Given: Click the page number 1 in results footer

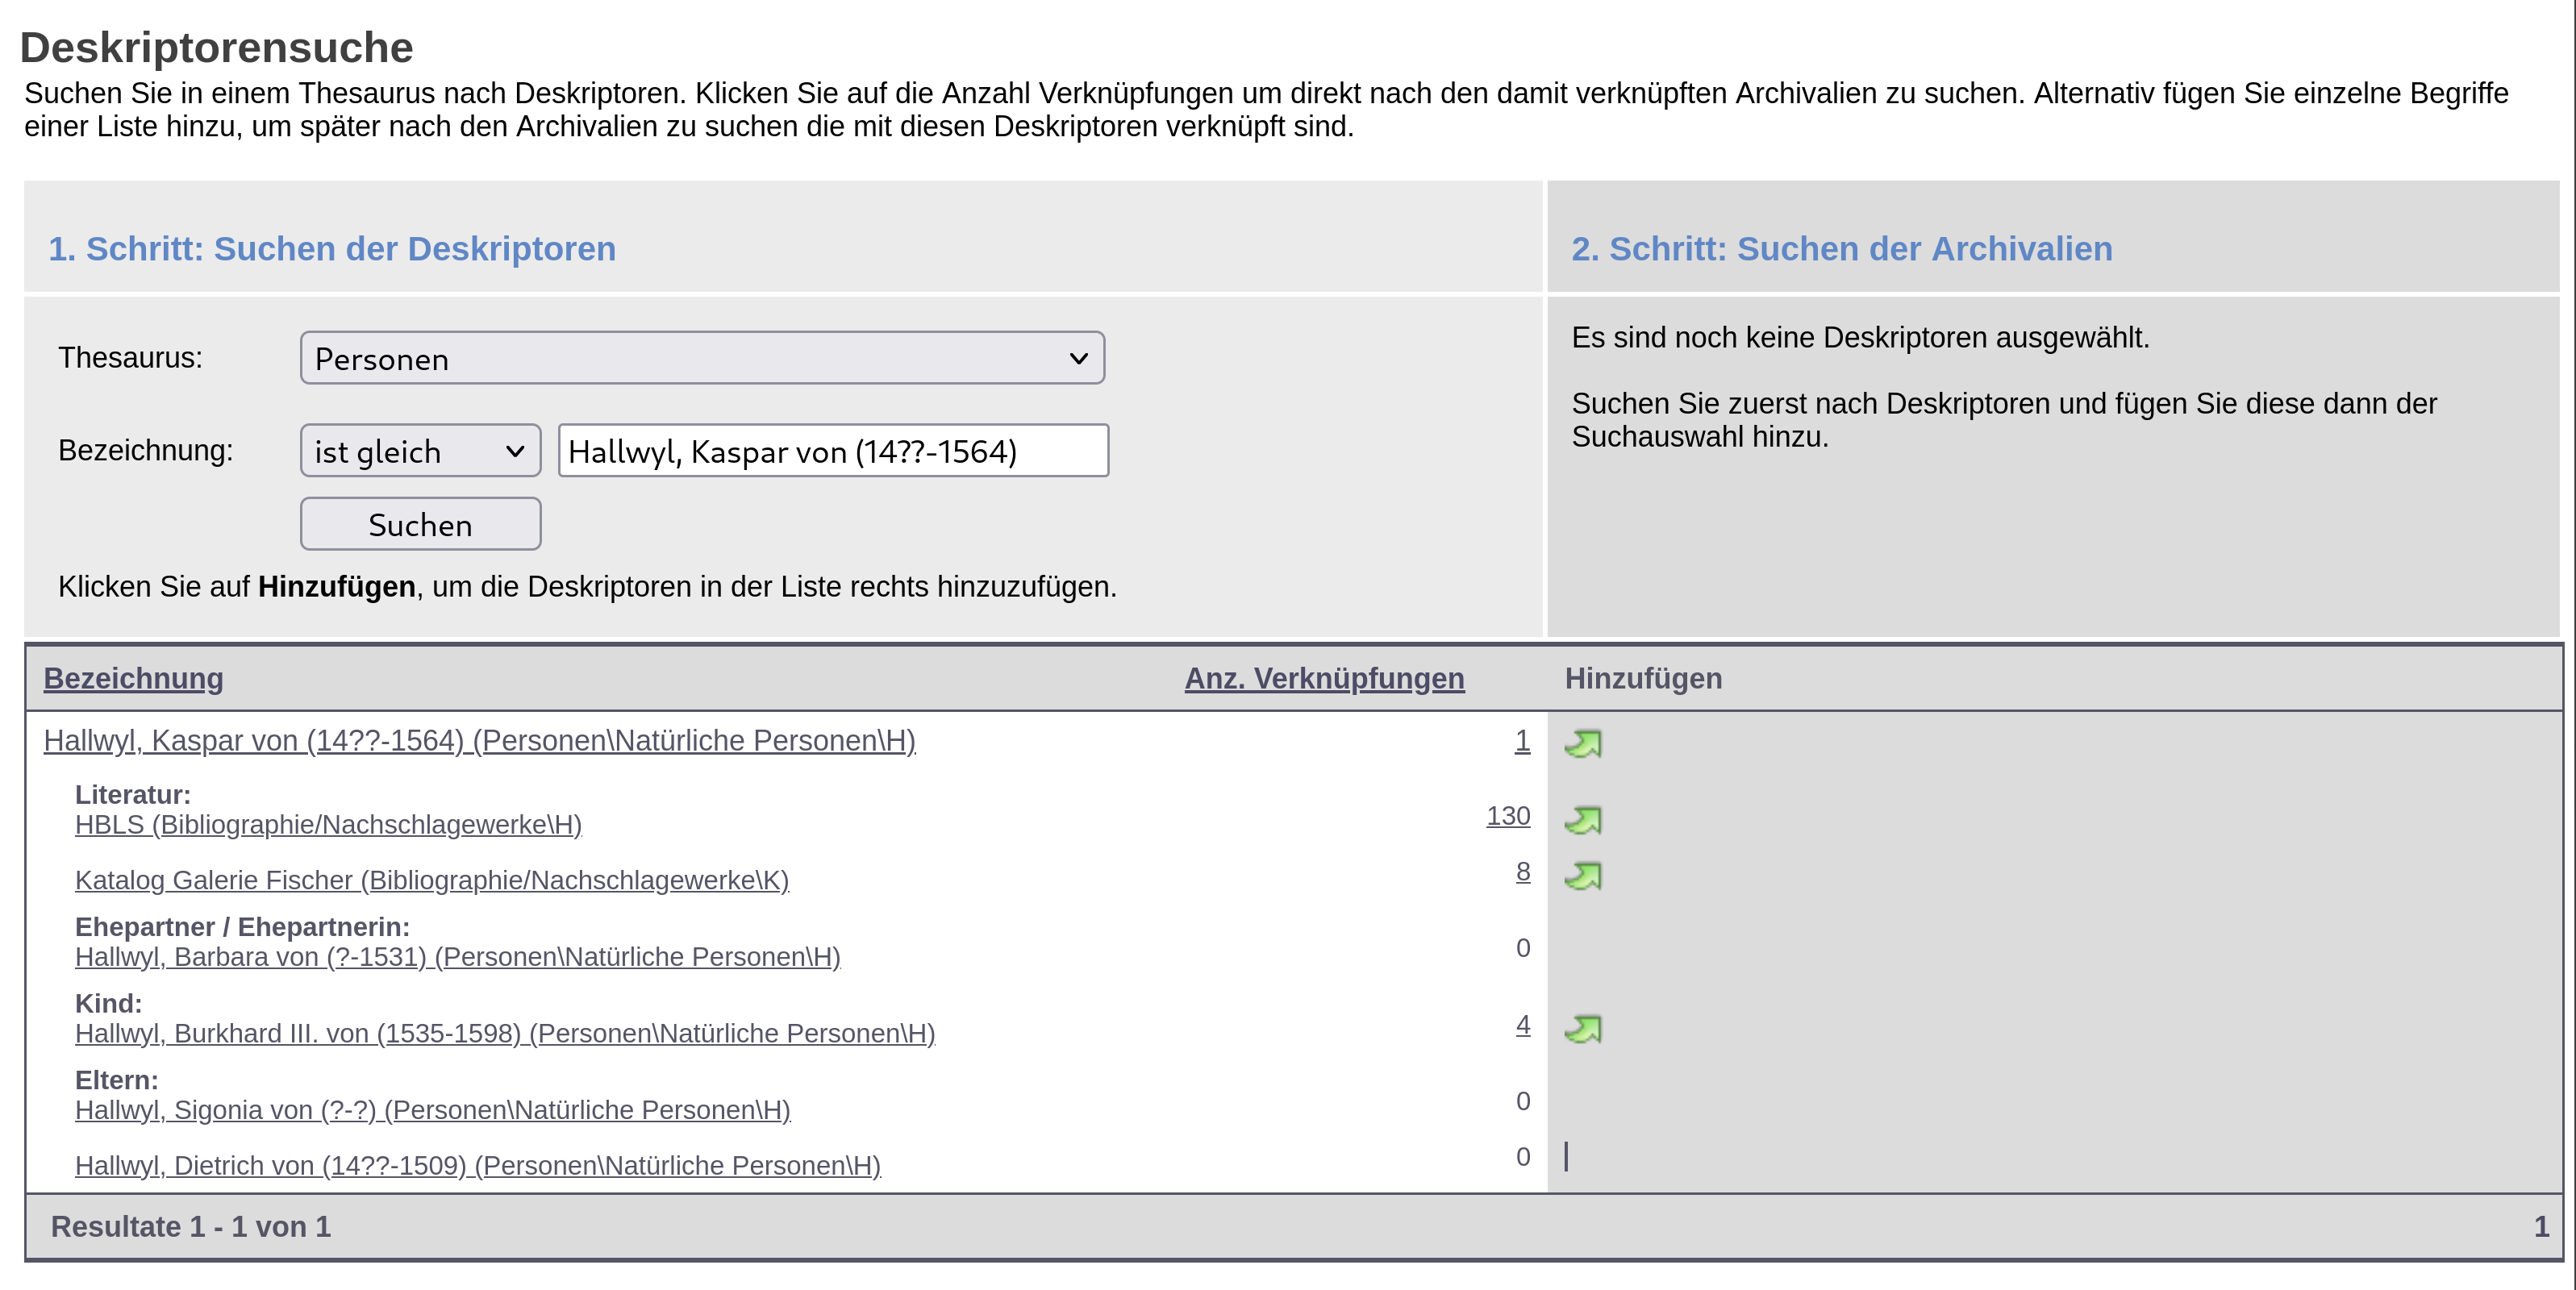Looking at the screenshot, I should 2541,1227.
